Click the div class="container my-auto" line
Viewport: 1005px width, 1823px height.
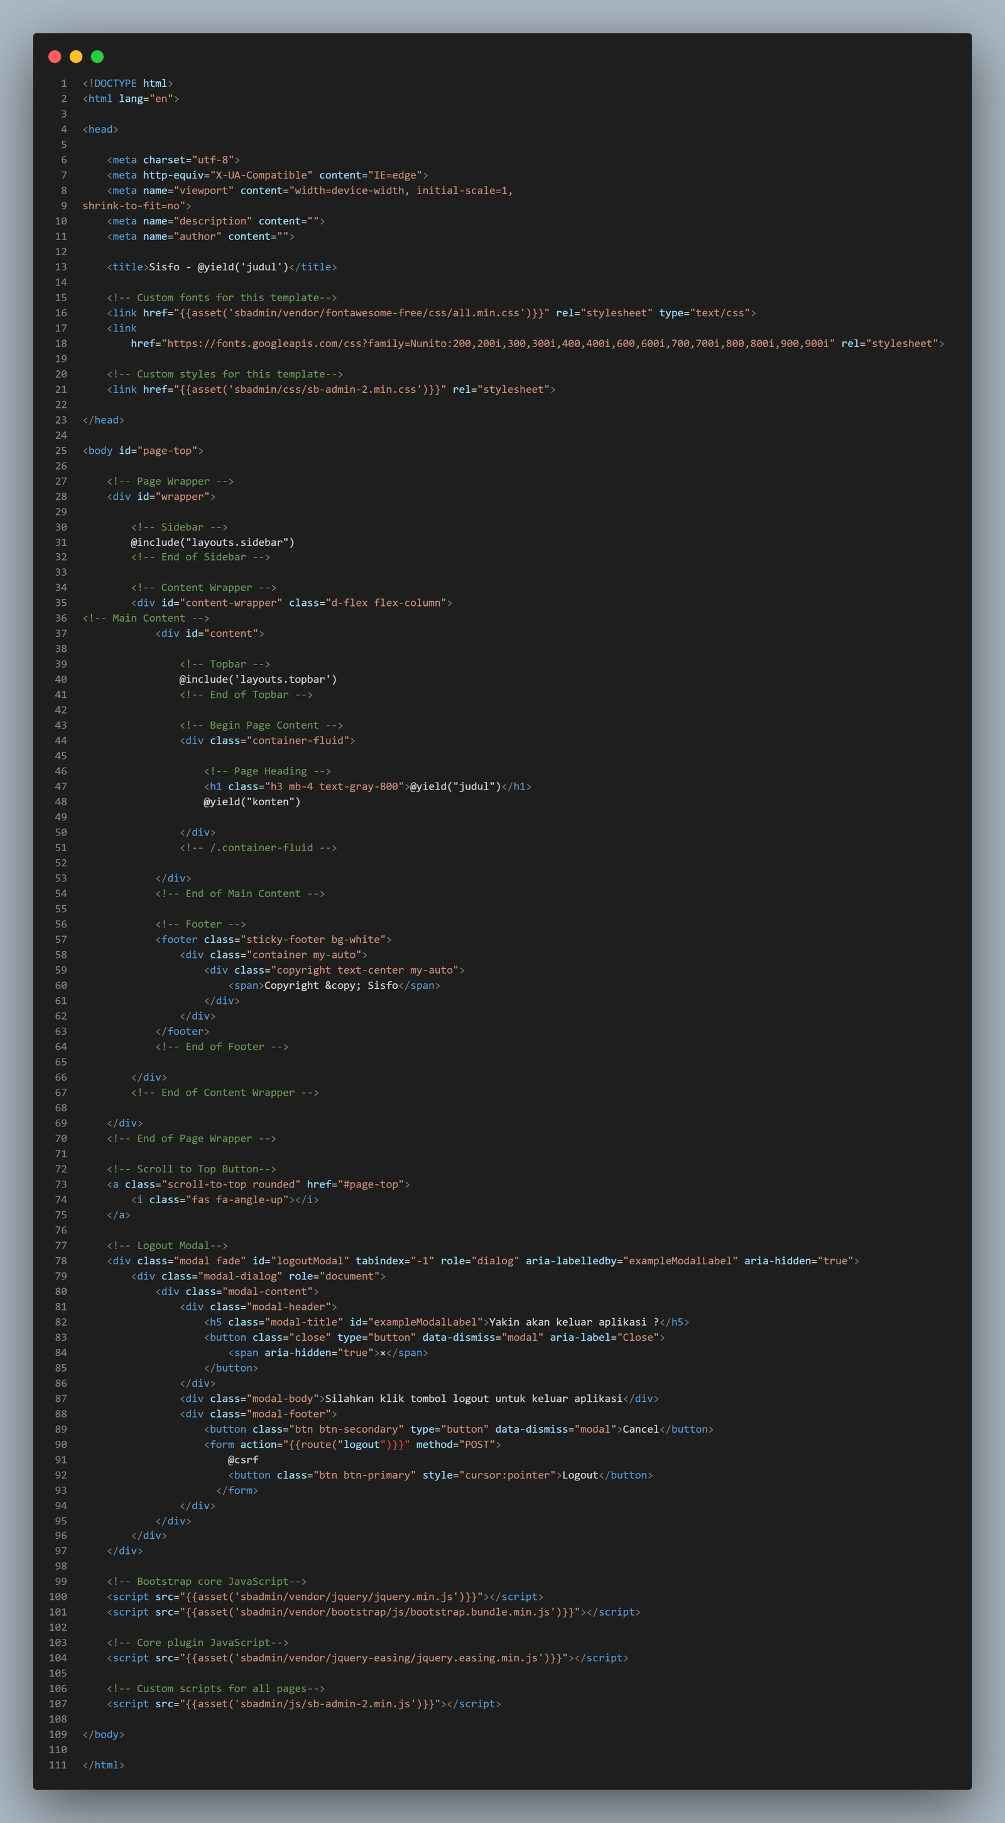[x=274, y=956]
